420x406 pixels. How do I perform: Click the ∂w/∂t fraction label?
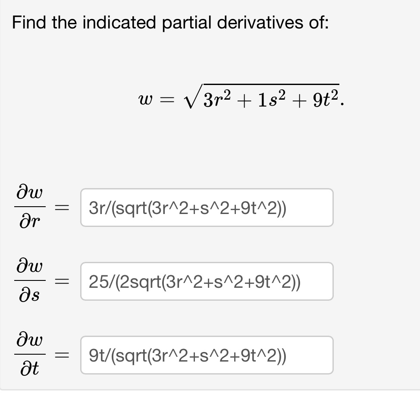coord(29,355)
